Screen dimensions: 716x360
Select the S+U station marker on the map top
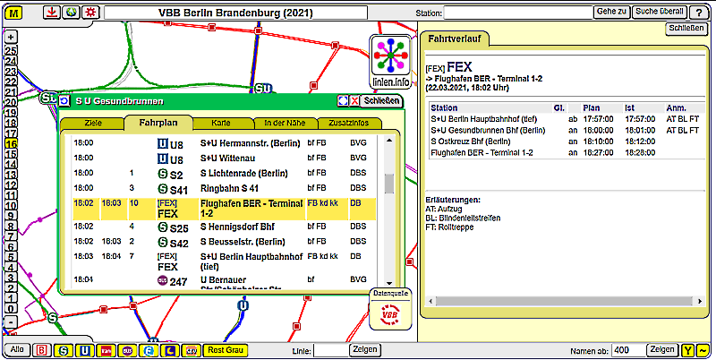pos(263,88)
